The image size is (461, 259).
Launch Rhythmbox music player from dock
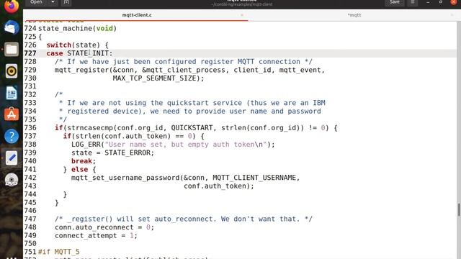(x=12, y=71)
